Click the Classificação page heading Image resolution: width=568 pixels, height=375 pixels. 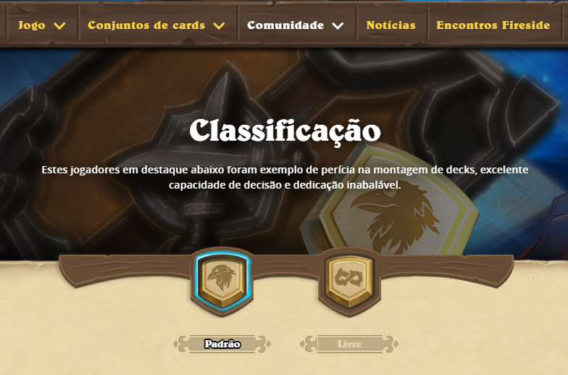[285, 131]
